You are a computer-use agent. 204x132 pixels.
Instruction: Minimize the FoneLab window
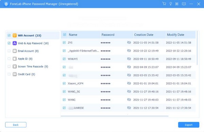pos(191,4)
